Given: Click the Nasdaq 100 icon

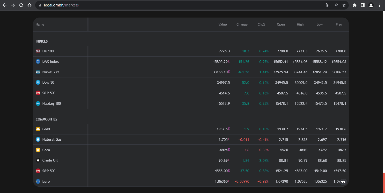Looking at the screenshot, I should point(38,103).
